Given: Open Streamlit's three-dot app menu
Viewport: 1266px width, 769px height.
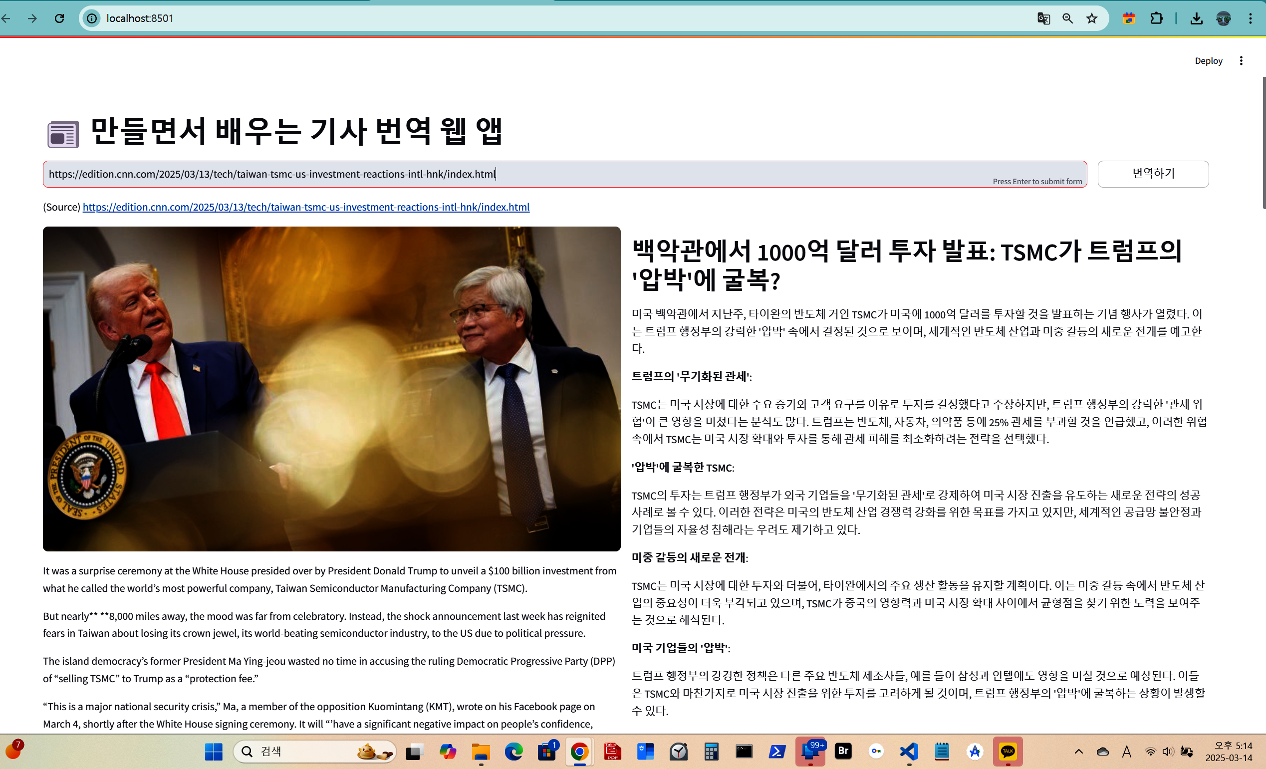Looking at the screenshot, I should coord(1241,60).
